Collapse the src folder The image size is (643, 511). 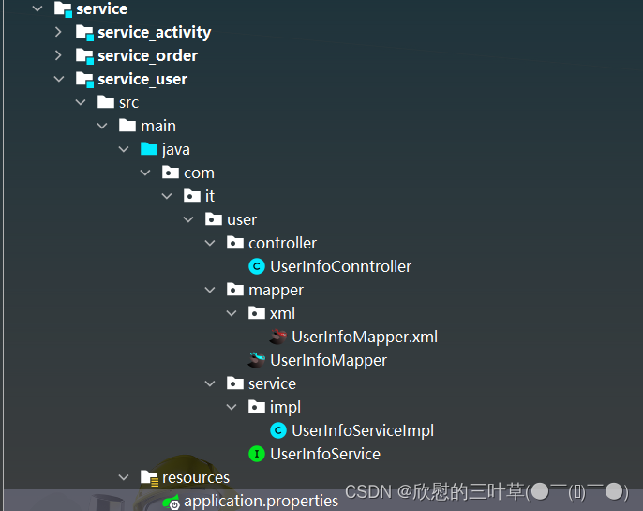(81, 102)
